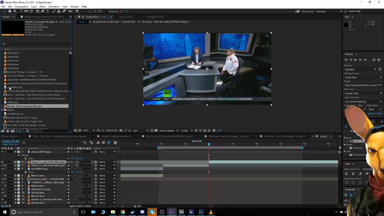Open Photoshop from the Windows taskbar
The height and width of the screenshot is (216, 384).
tap(201, 212)
